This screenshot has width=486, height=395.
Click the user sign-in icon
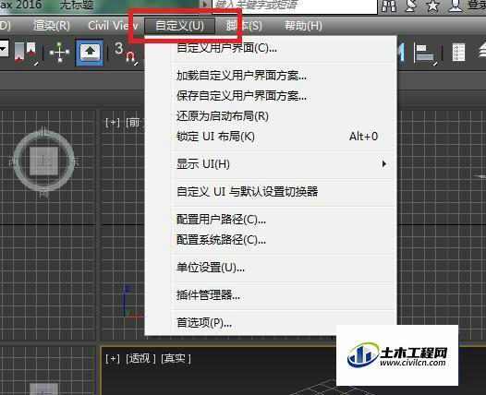(455, 6)
